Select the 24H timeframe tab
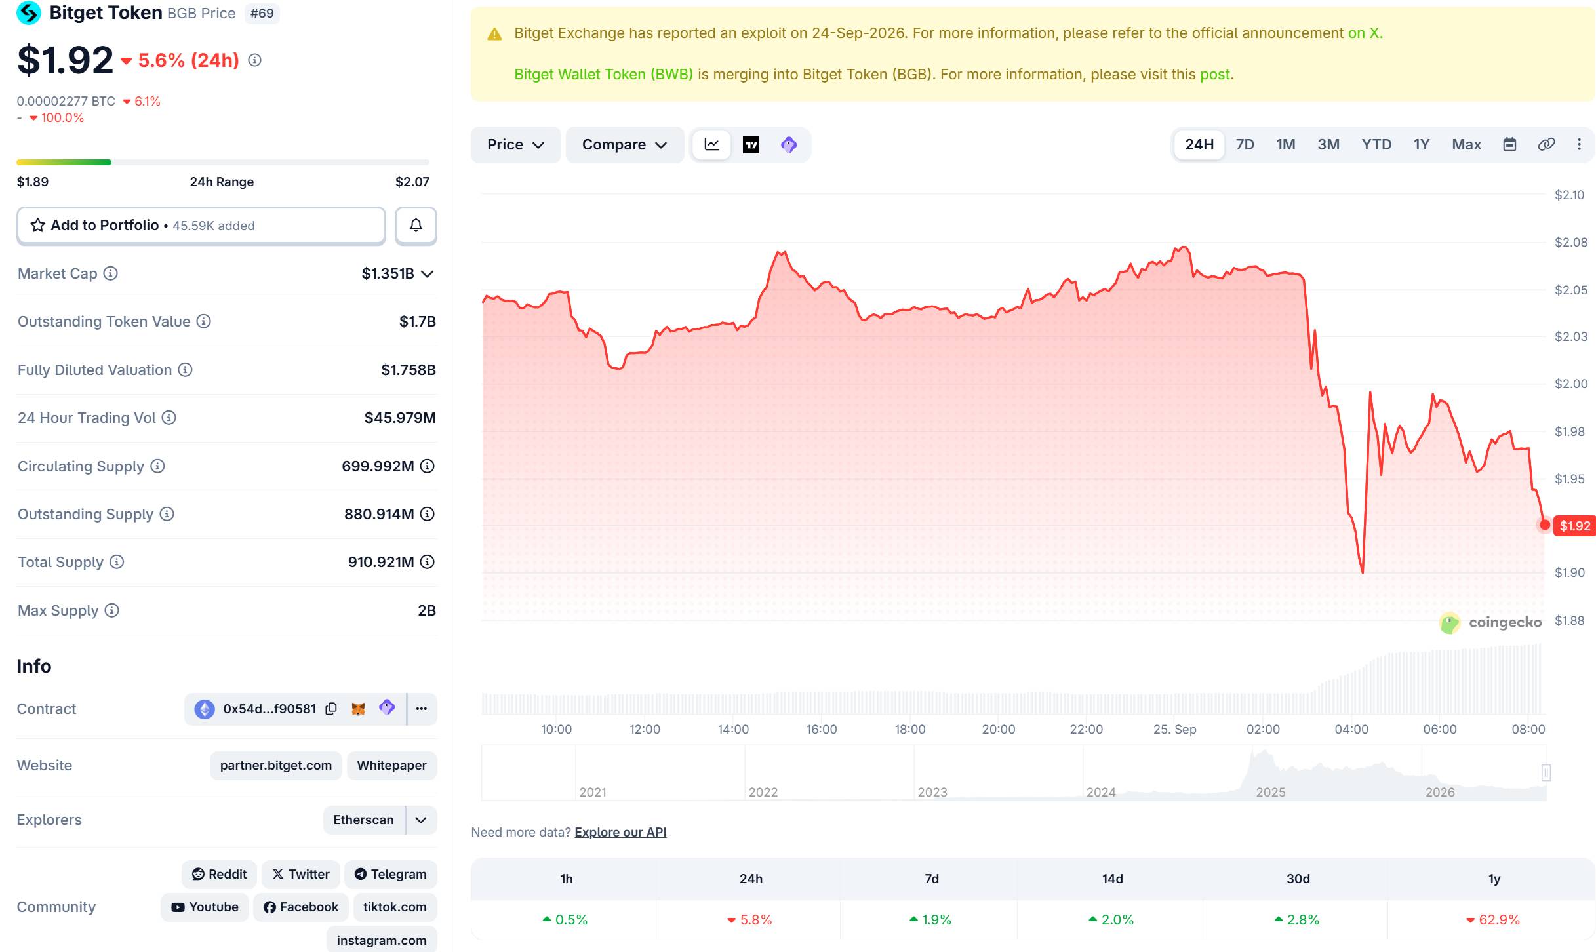 pyautogui.click(x=1199, y=145)
